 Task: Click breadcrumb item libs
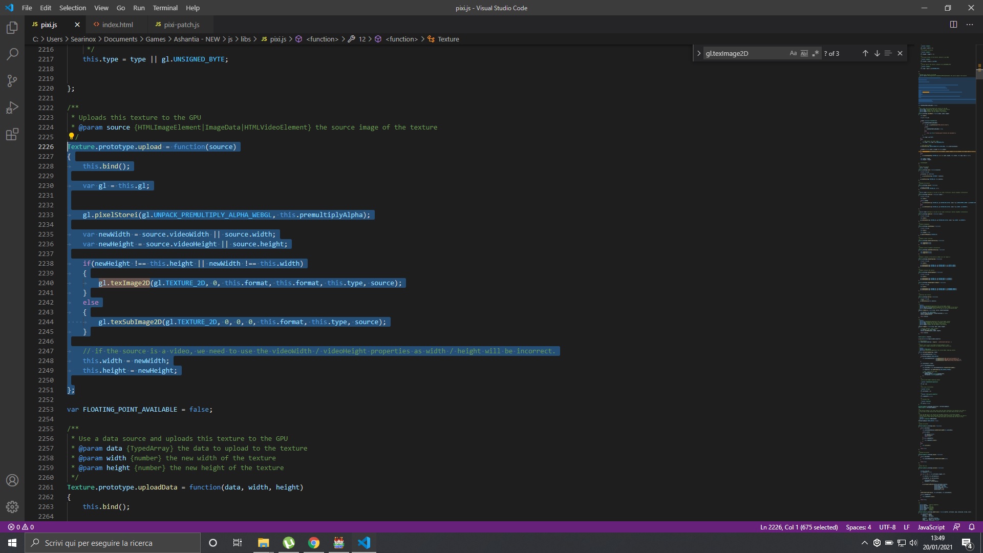(246, 39)
